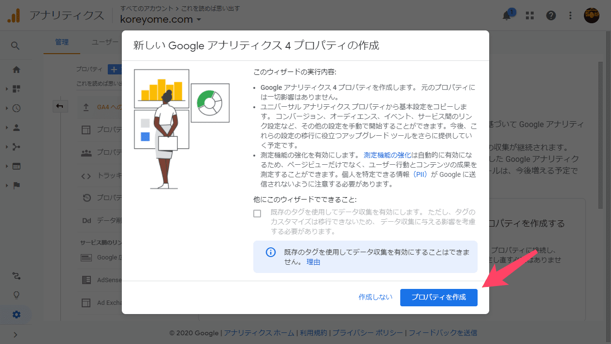Viewport: 611px width, 344px height.
Task: Open the アナリティクス ホーム footer link
Action: coord(259,332)
